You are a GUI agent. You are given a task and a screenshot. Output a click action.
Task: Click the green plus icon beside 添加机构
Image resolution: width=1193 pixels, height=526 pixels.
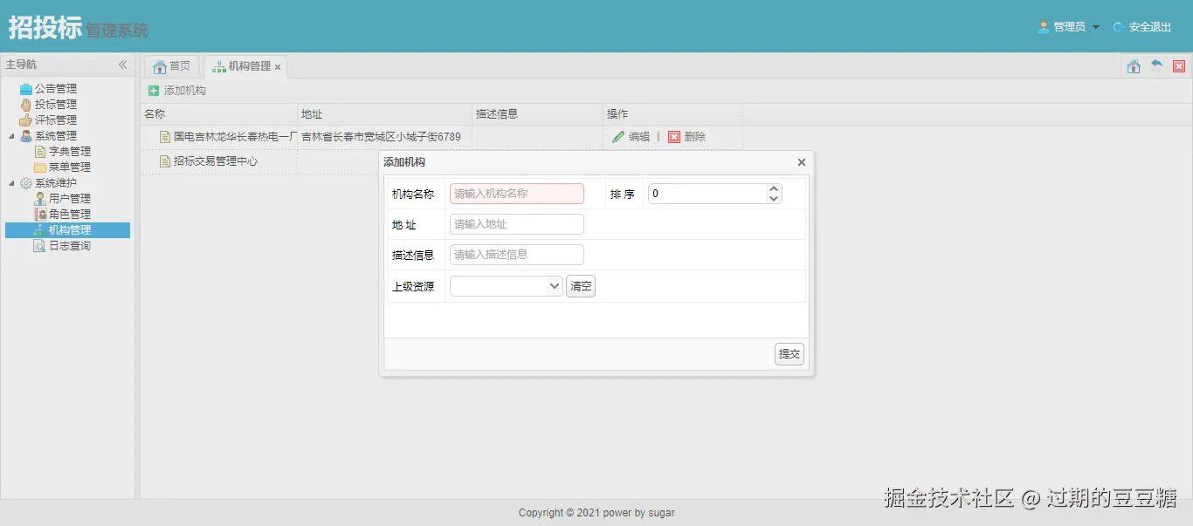coord(154,91)
